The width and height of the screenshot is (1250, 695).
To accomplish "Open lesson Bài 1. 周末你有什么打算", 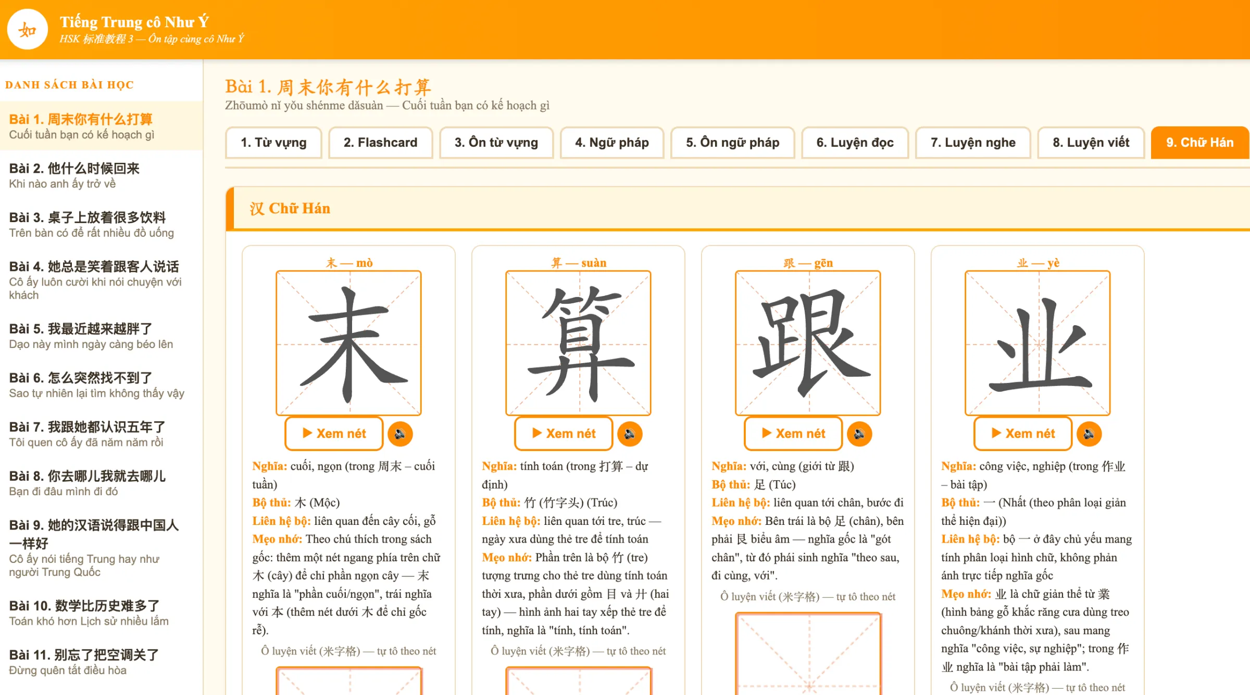I will (x=101, y=126).
